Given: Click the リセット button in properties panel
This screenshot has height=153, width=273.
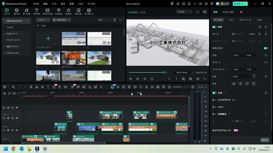Looking at the screenshot, I should [x=264, y=140].
